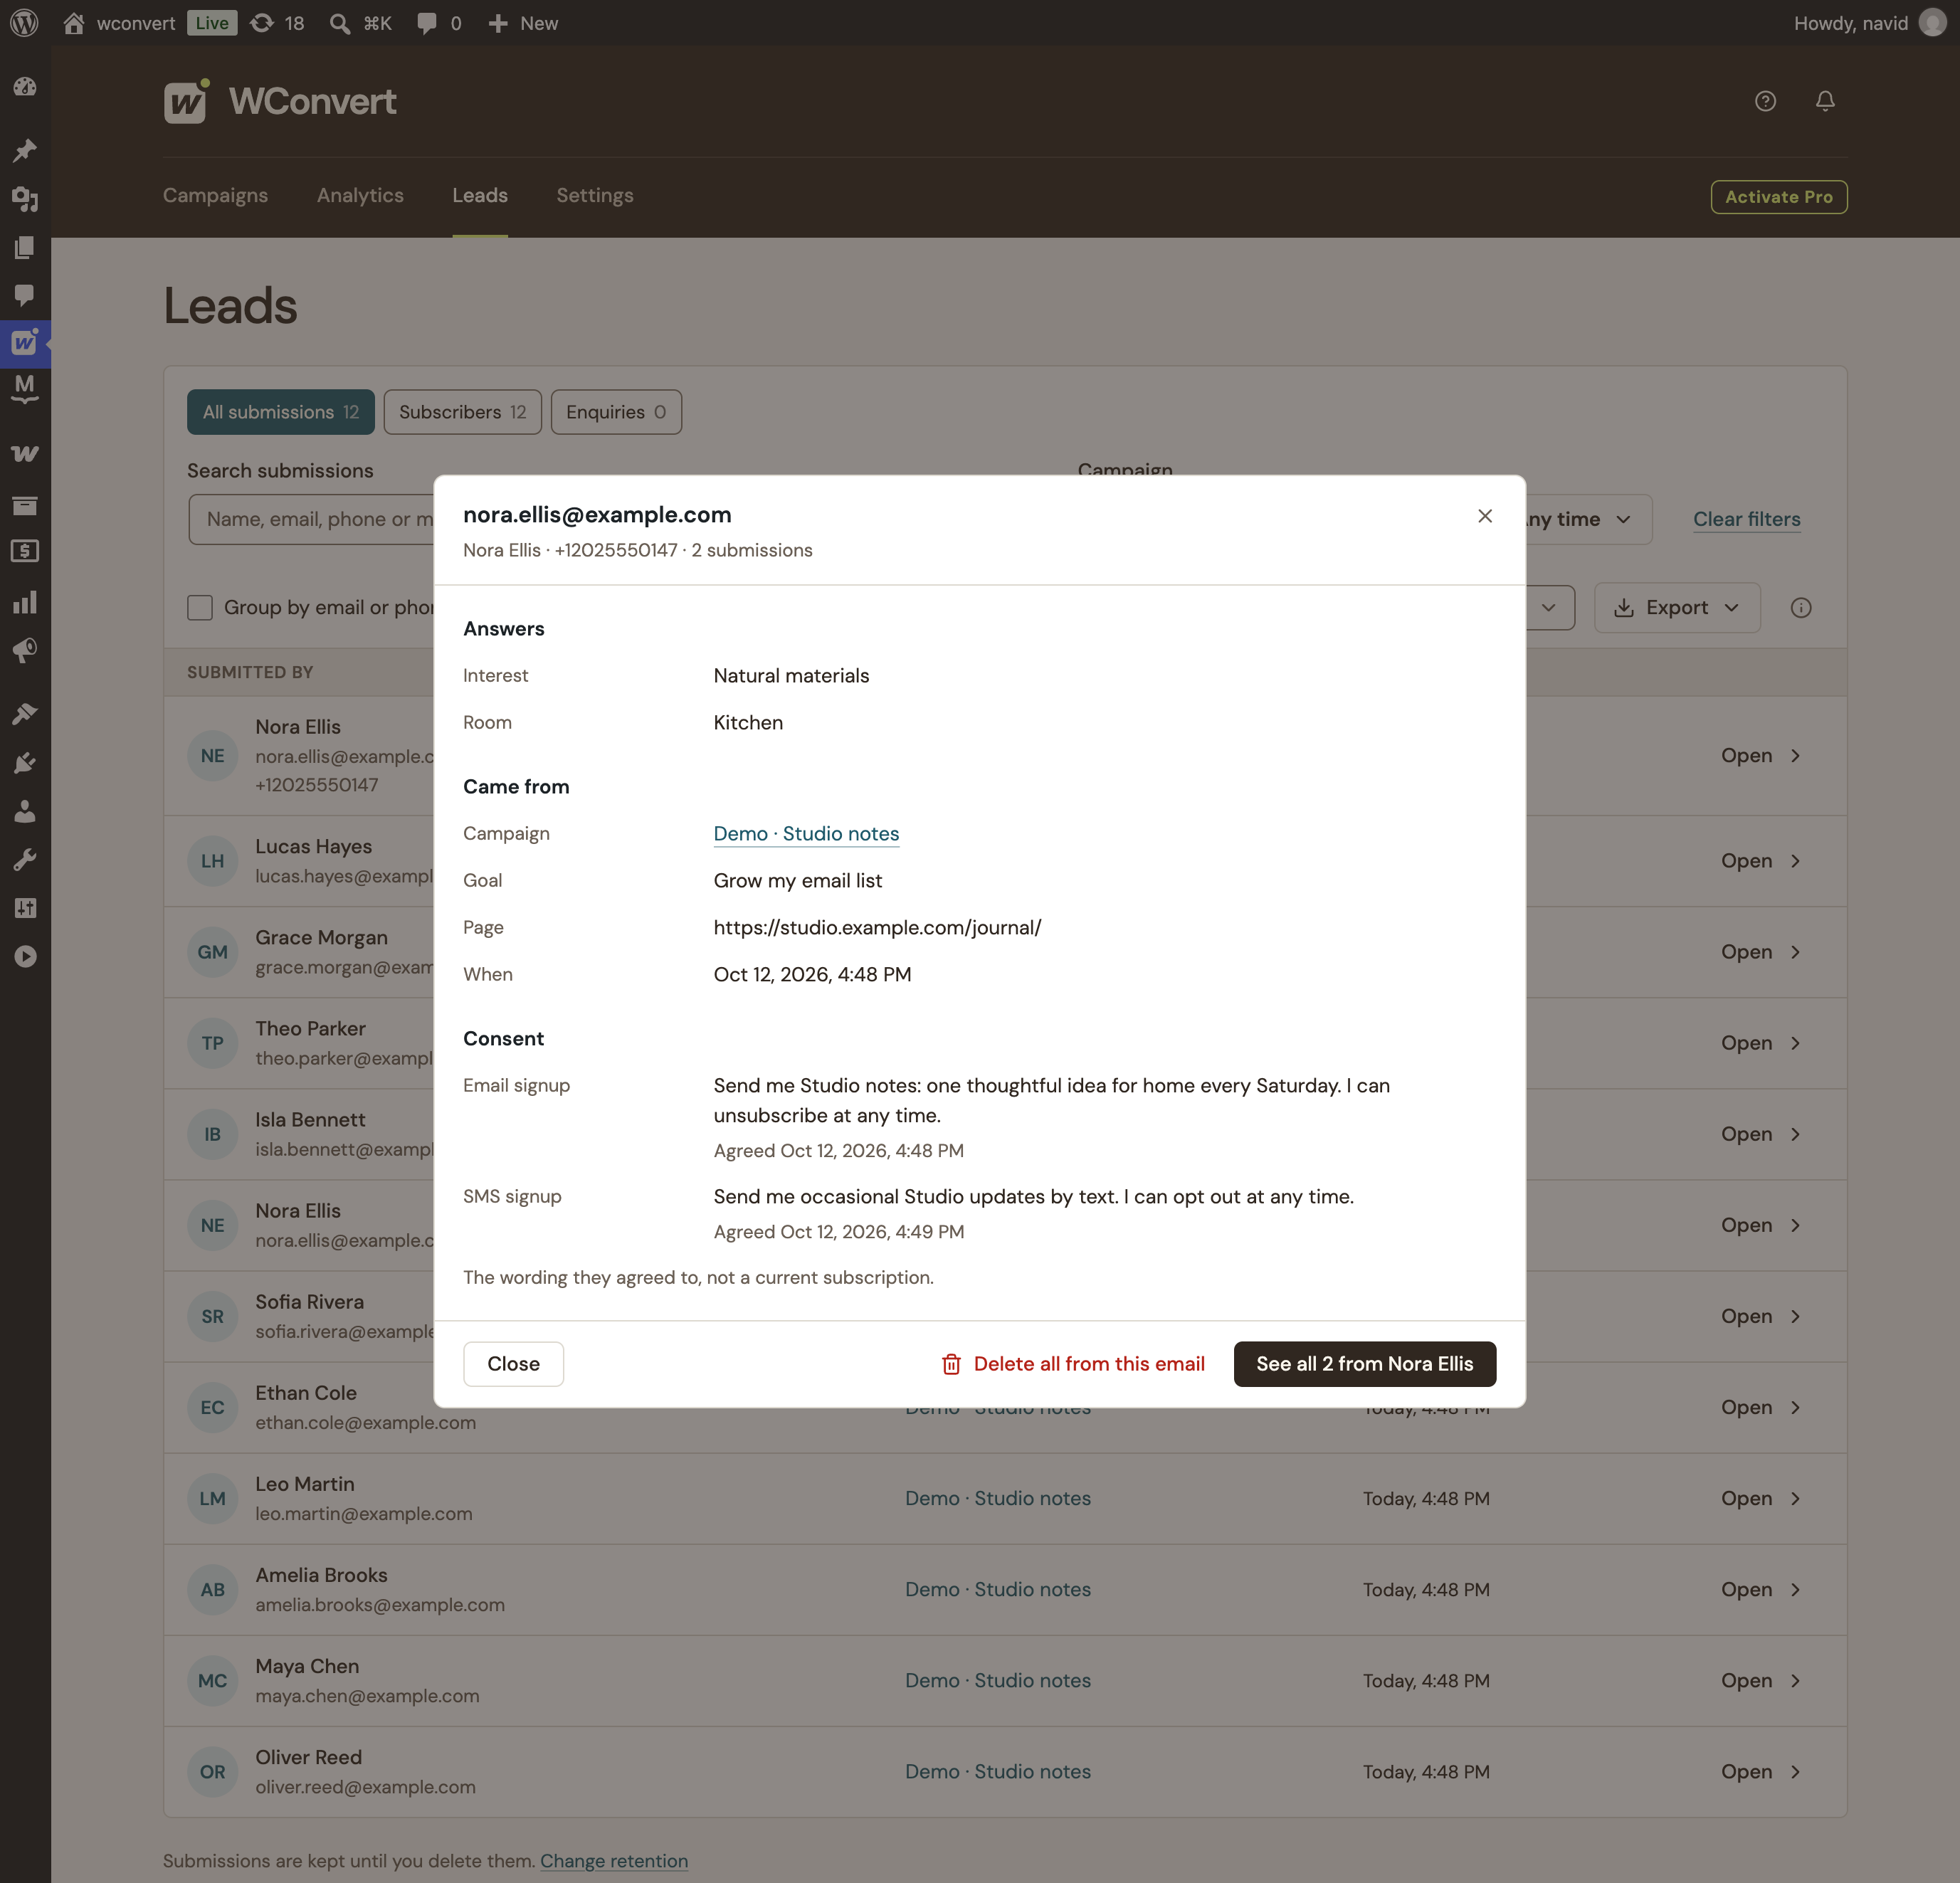Open the Users person sidebar icon
Viewport: 1960px width, 1883px height.
[25, 811]
